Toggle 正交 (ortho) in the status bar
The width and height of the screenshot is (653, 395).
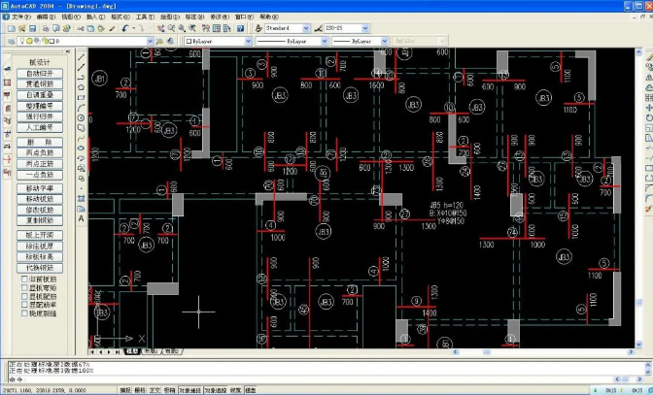pos(155,390)
